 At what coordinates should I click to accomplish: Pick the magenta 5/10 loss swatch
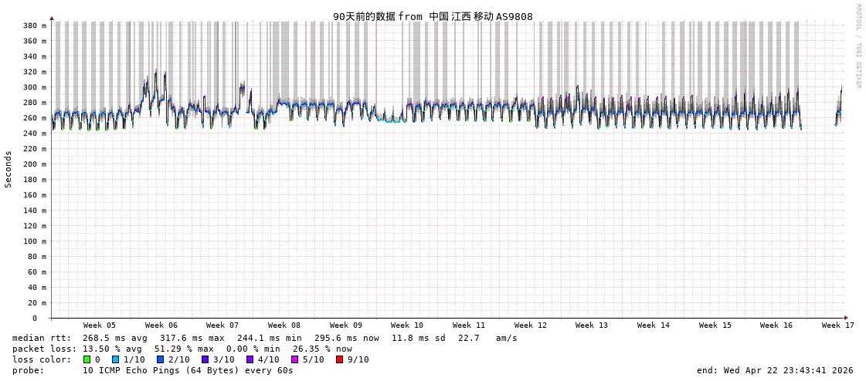pyautogui.click(x=294, y=359)
